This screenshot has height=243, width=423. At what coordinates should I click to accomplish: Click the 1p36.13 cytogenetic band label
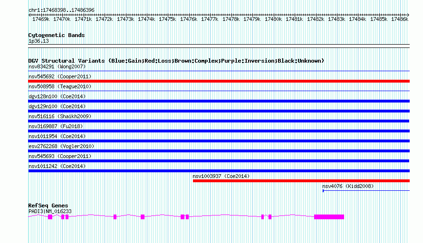[38, 41]
